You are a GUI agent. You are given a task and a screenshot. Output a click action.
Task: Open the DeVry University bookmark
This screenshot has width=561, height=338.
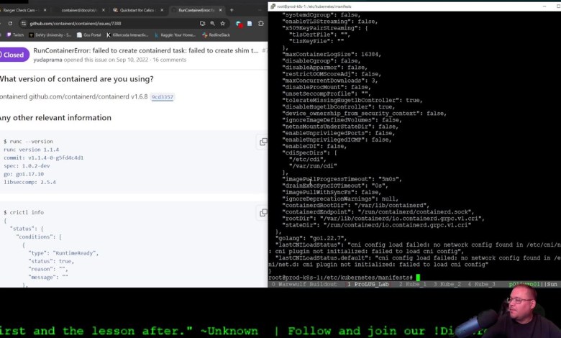click(x=50, y=35)
